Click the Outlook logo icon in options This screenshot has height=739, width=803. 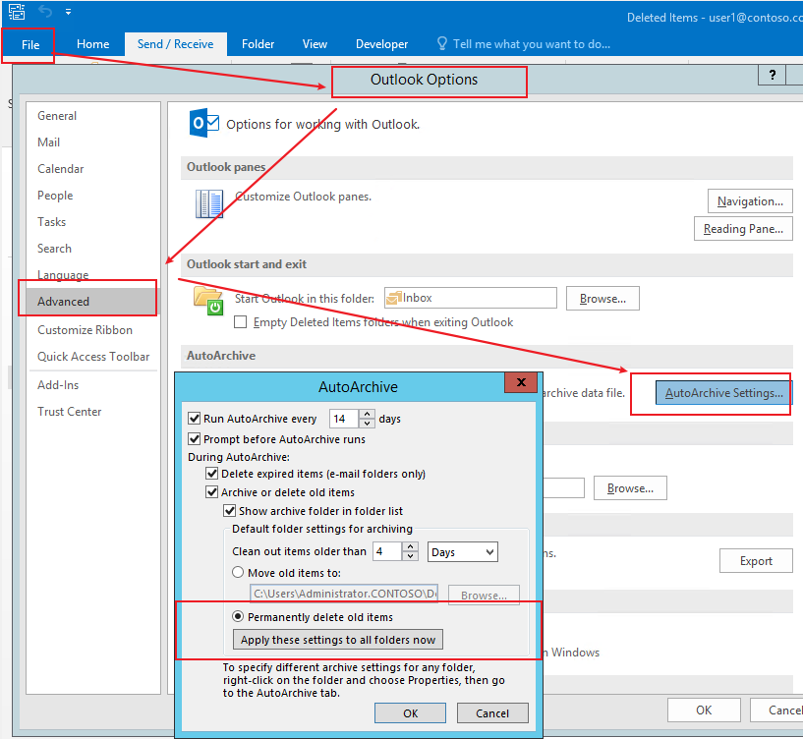tap(203, 123)
